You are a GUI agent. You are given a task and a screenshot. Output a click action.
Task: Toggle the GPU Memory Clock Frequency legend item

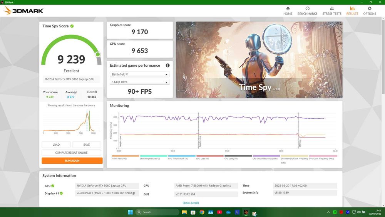point(295,159)
